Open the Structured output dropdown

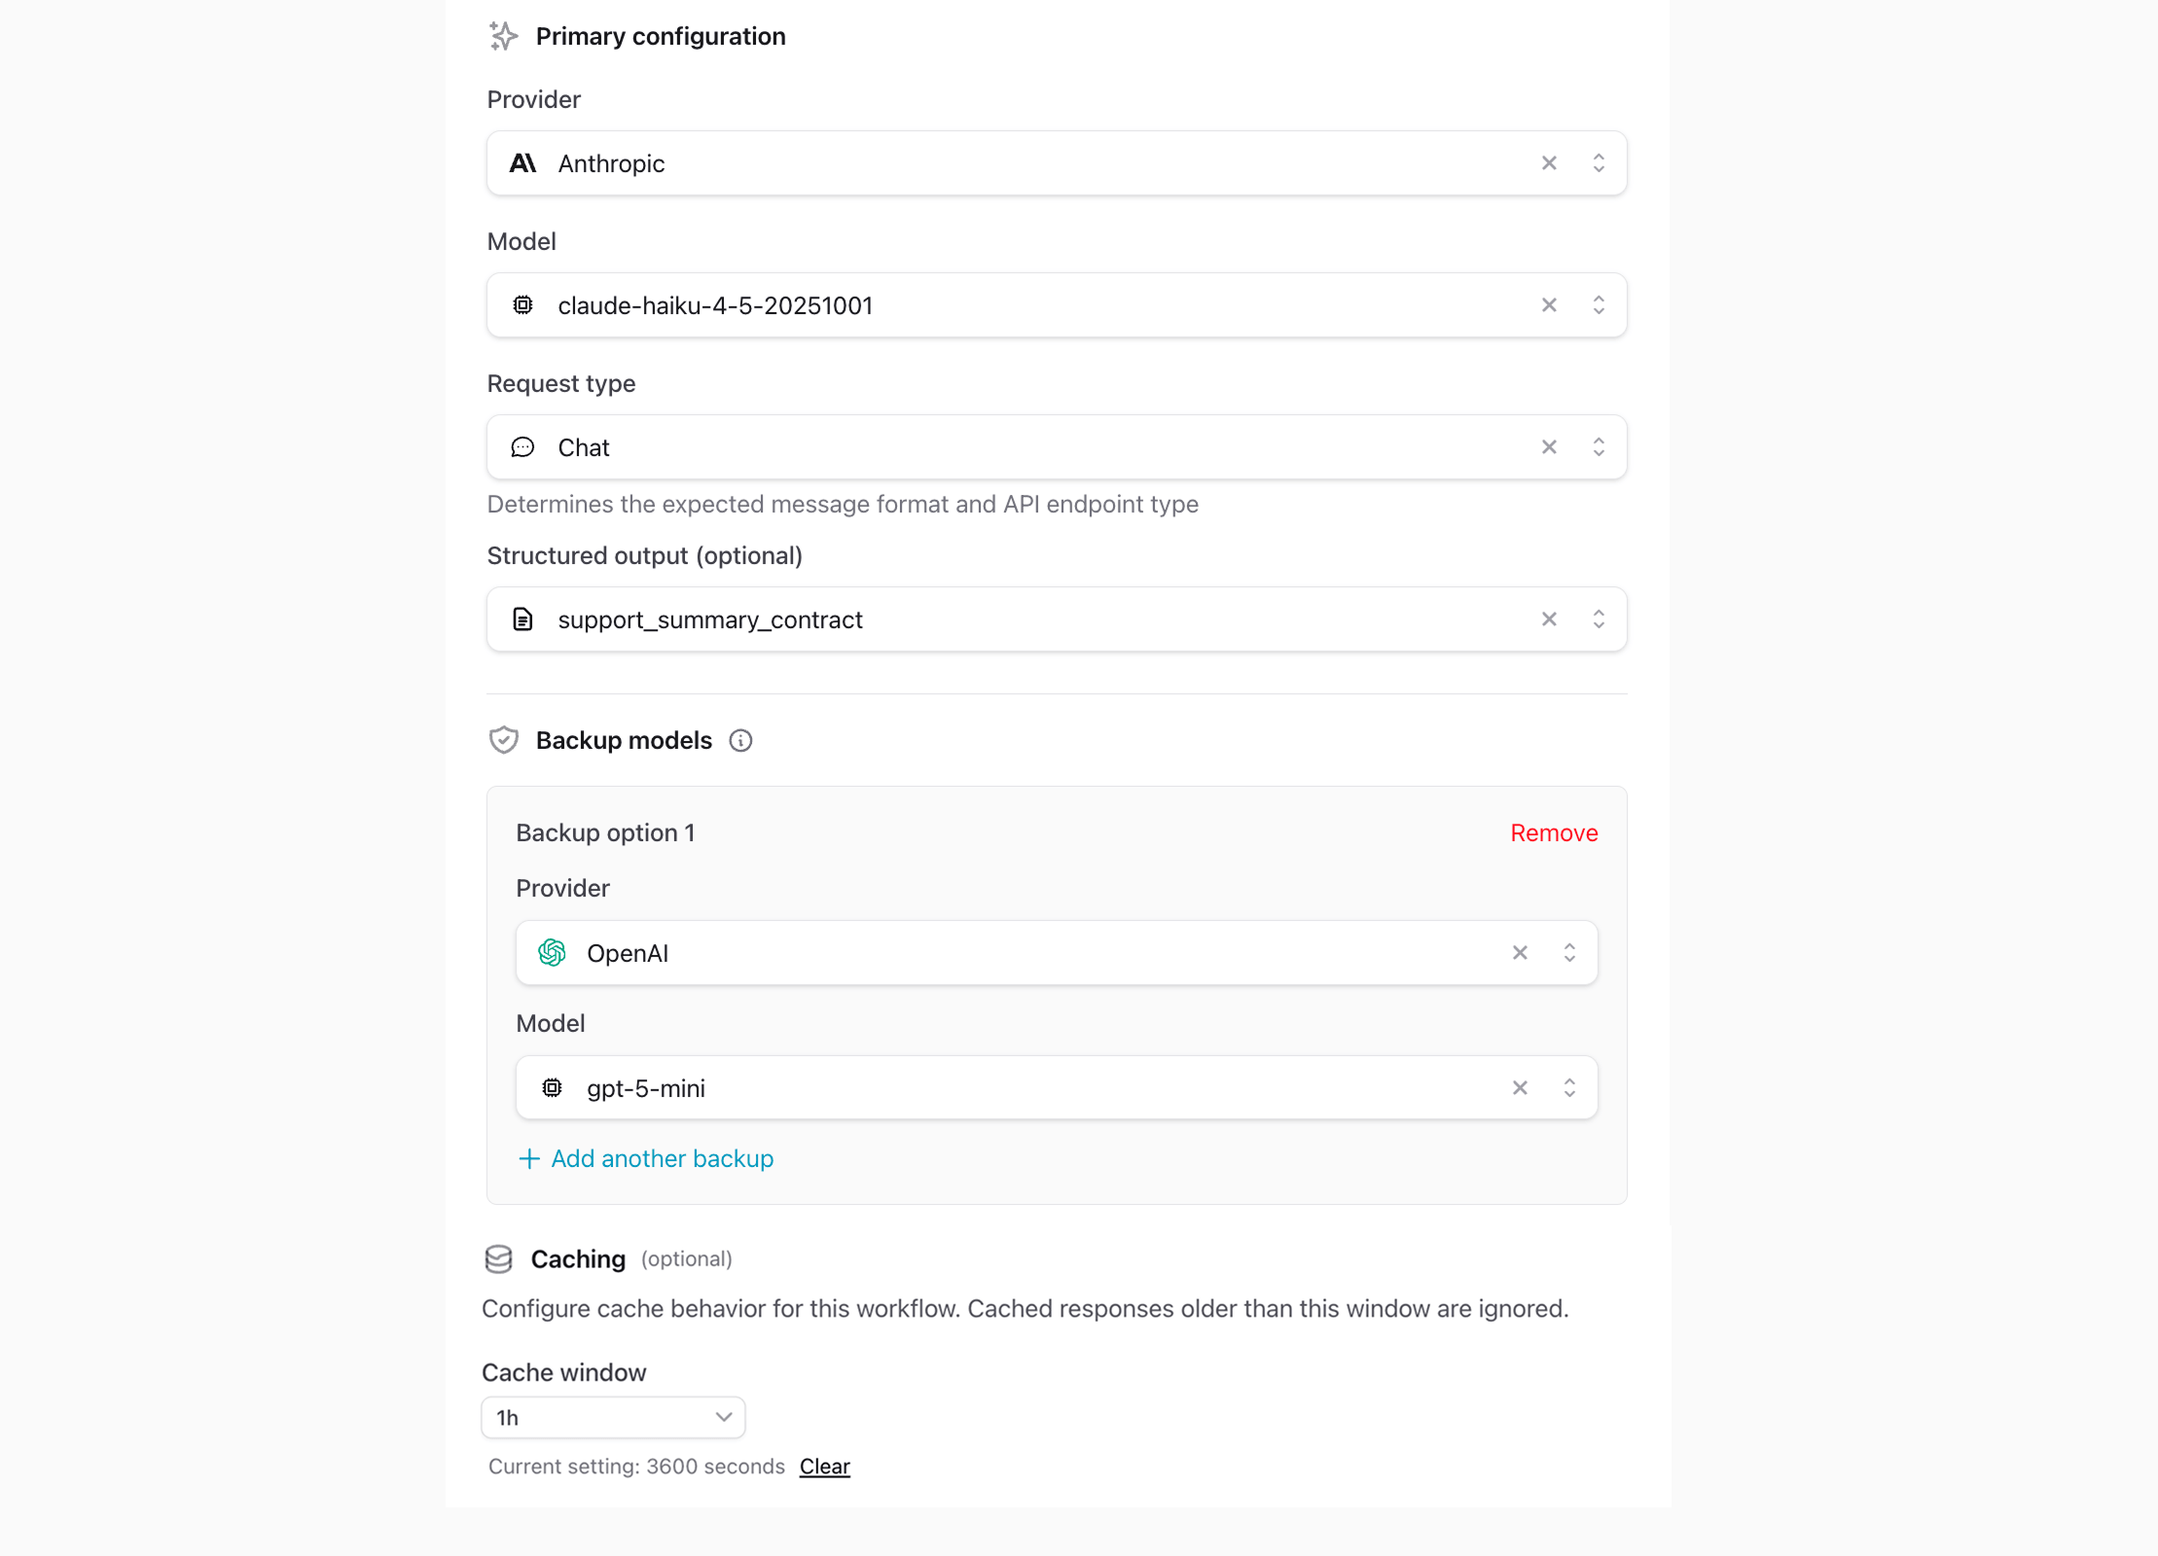tap(1599, 619)
